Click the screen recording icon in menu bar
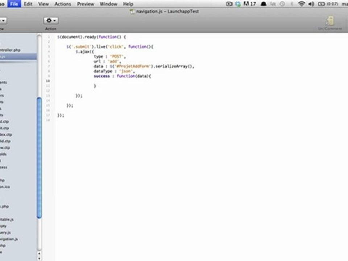348x261 pixels. (x=229, y=4)
